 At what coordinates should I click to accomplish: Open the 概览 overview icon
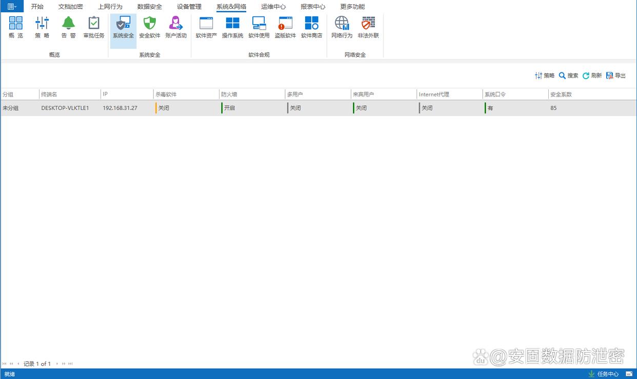[x=16, y=27]
